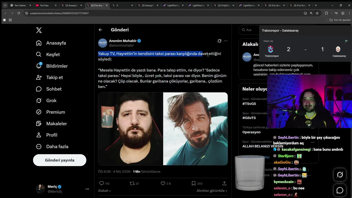Click install app icon in address bar
Image resolution: width=352 pixels, height=198 pixels.
click(x=305, y=13)
